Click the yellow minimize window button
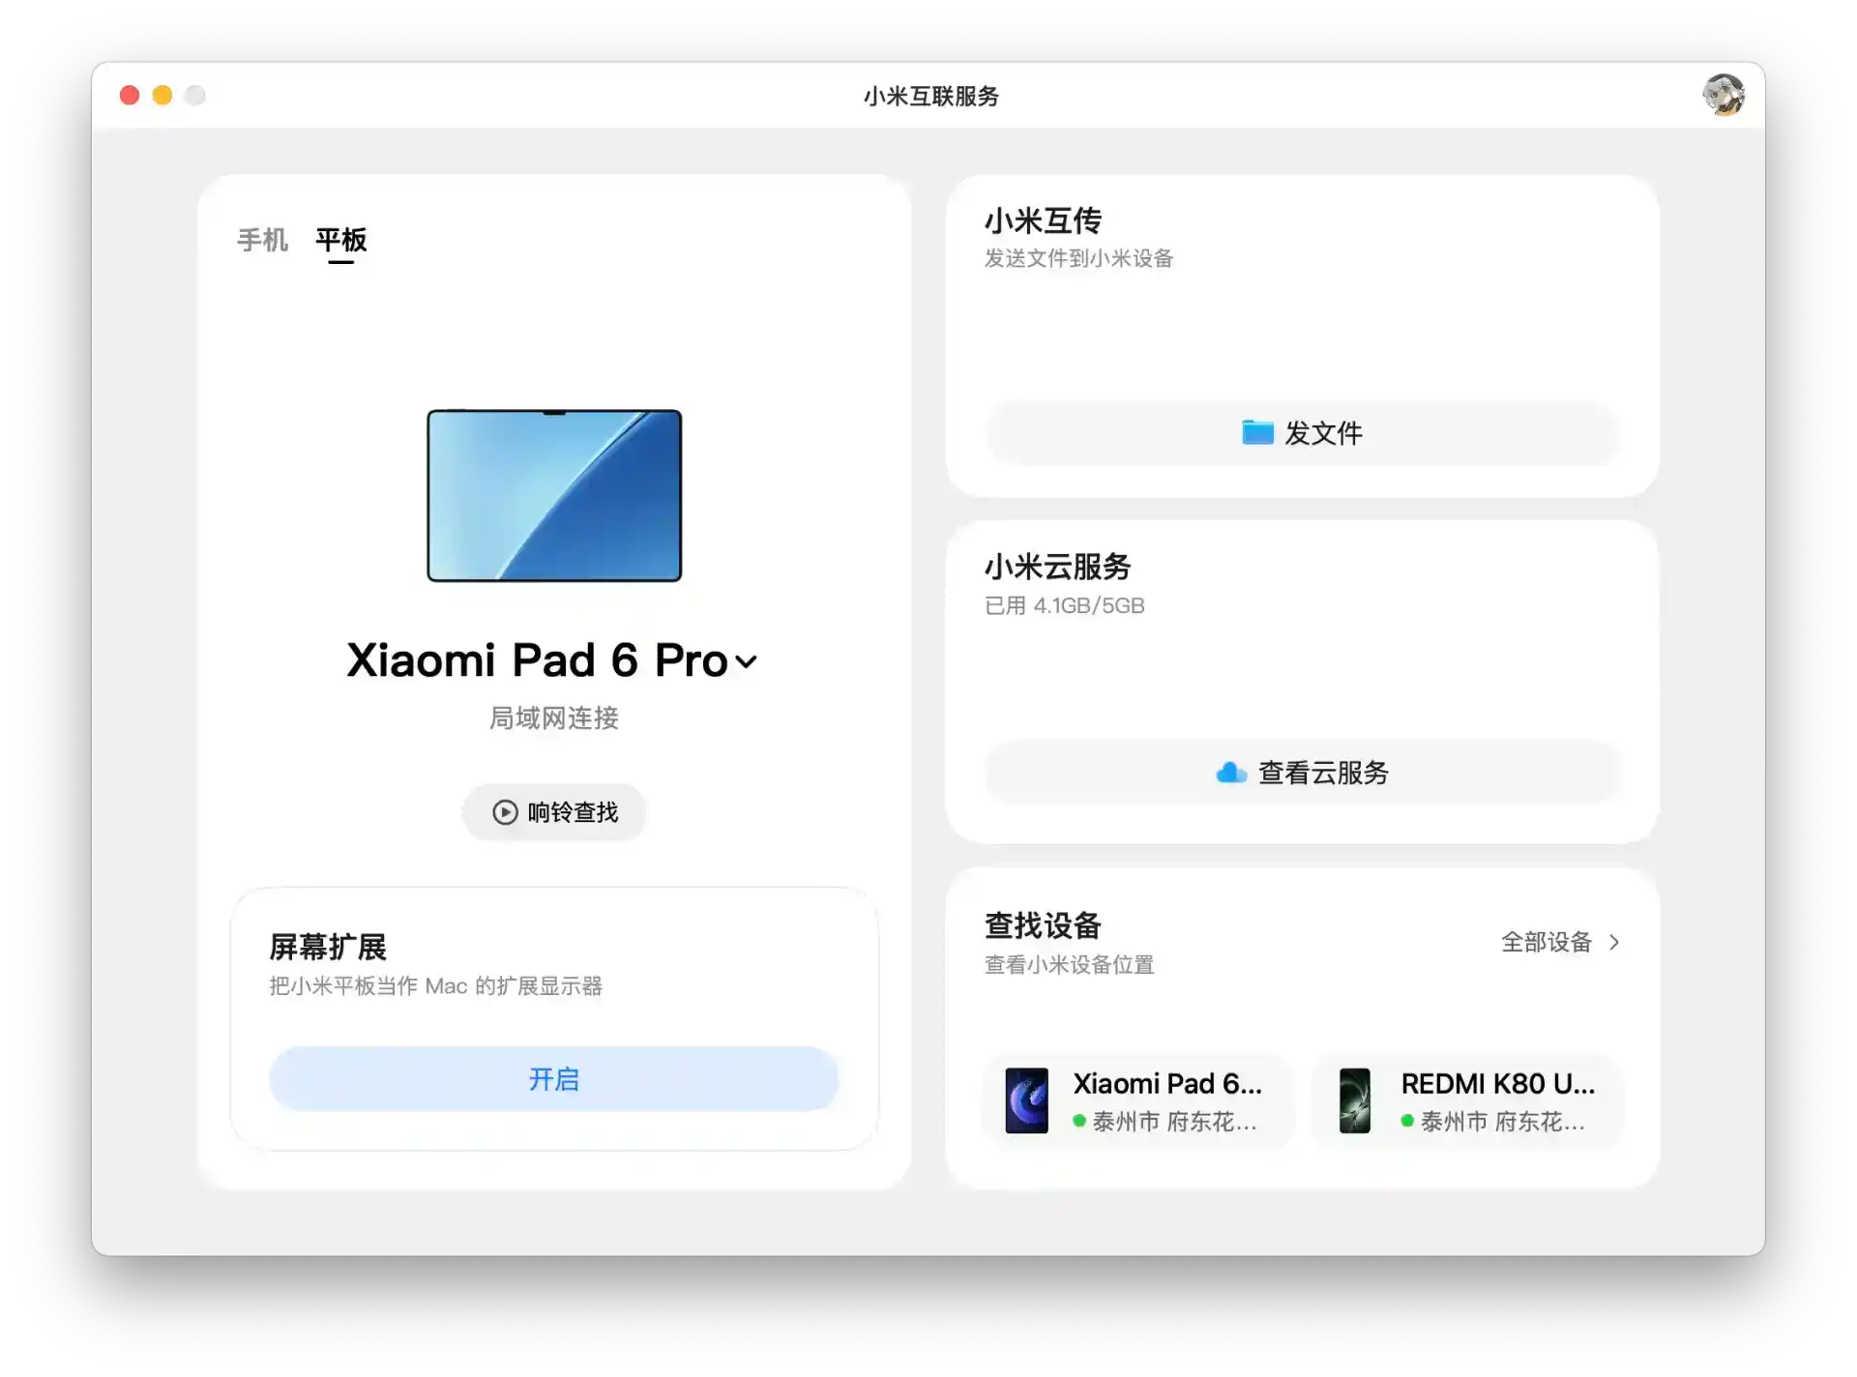Image resolution: width=1857 pixels, height=1377 pixels. (162, 95)
